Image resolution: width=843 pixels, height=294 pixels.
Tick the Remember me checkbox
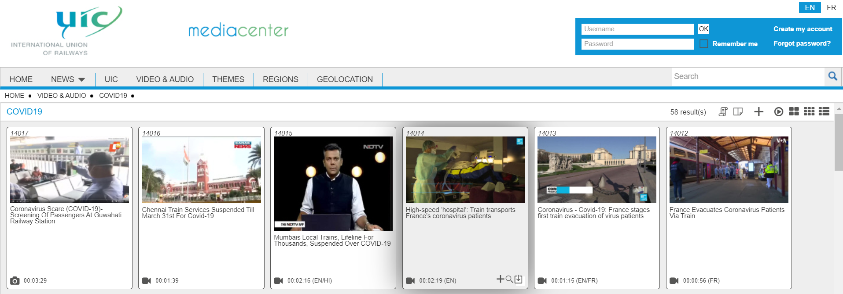pyautogui.click(x=704, y=44)
